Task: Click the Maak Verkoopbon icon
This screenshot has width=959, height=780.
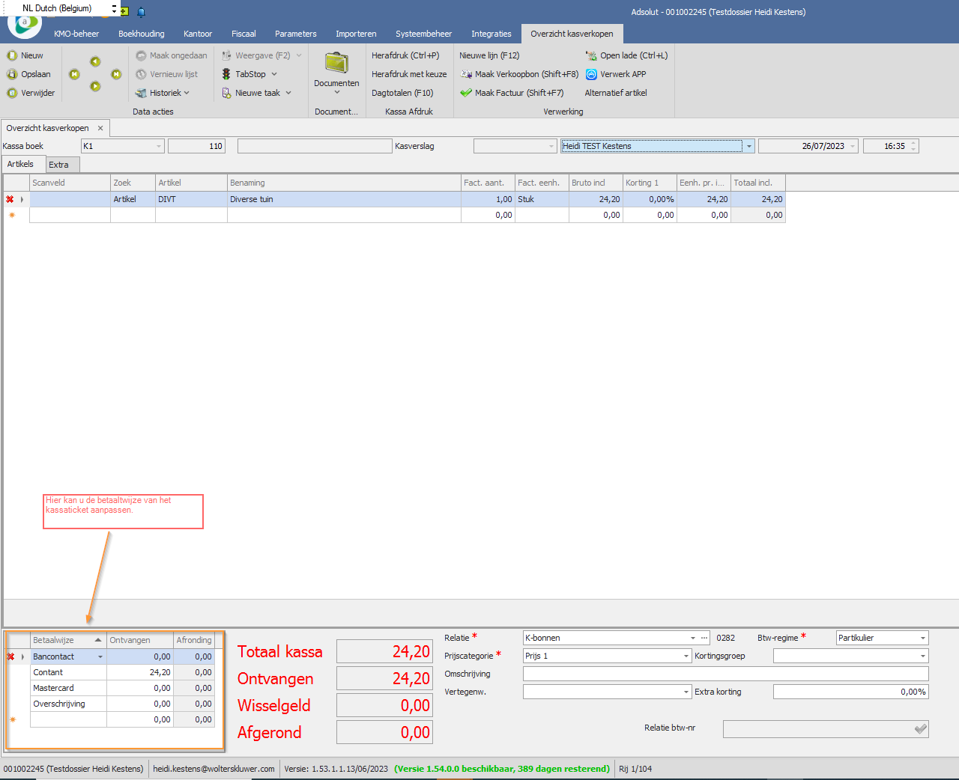Action: [466, 74]
